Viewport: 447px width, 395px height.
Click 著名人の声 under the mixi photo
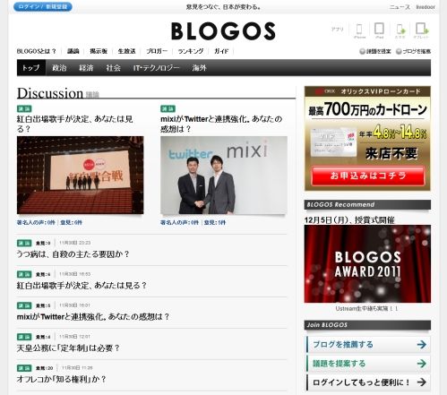[x=179, y=222]
